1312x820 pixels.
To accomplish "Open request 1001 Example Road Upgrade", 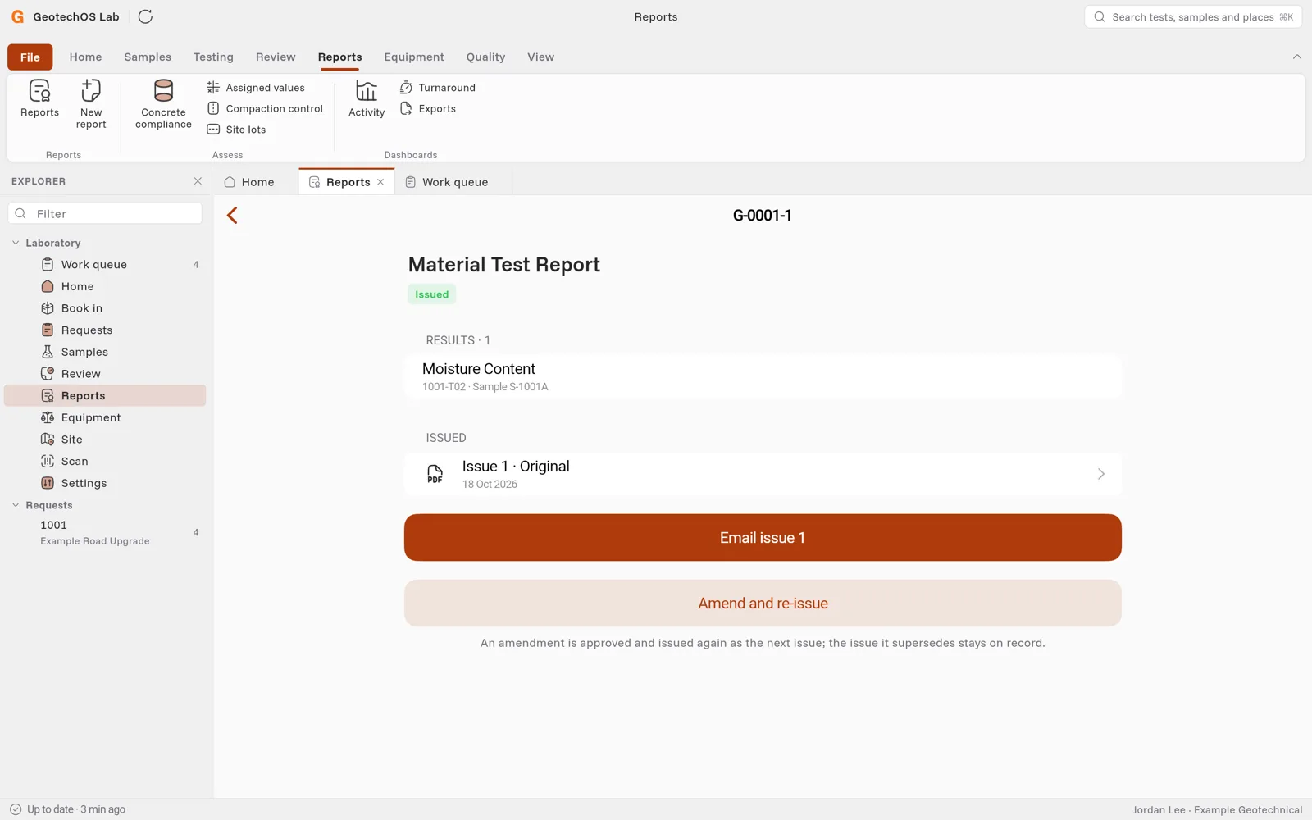I will click(x=105, y=532).
